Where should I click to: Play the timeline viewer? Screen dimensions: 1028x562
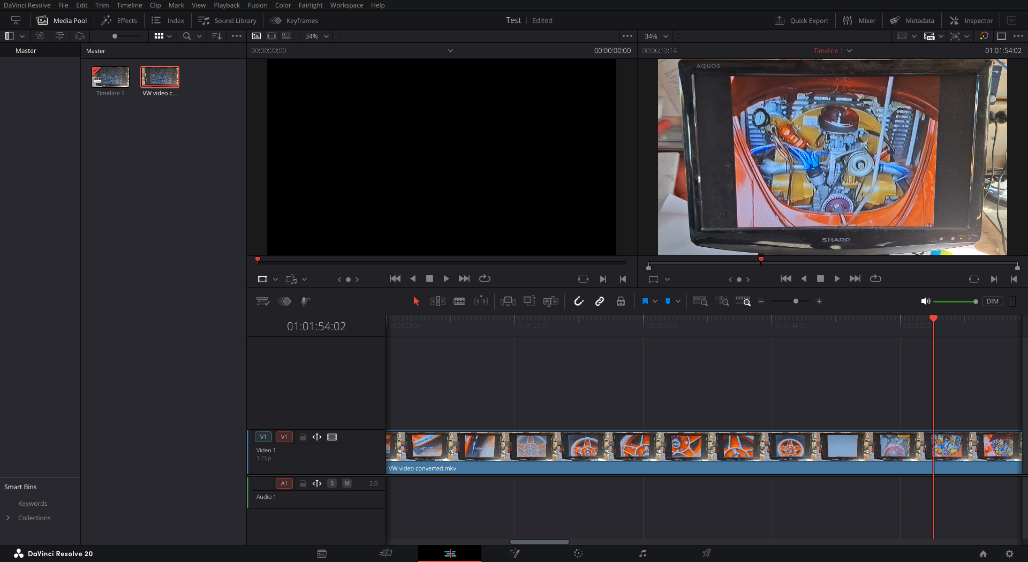coord(837,279)
